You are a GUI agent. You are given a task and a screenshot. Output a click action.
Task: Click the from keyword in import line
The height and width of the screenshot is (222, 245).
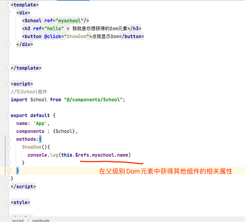point(56,100)
